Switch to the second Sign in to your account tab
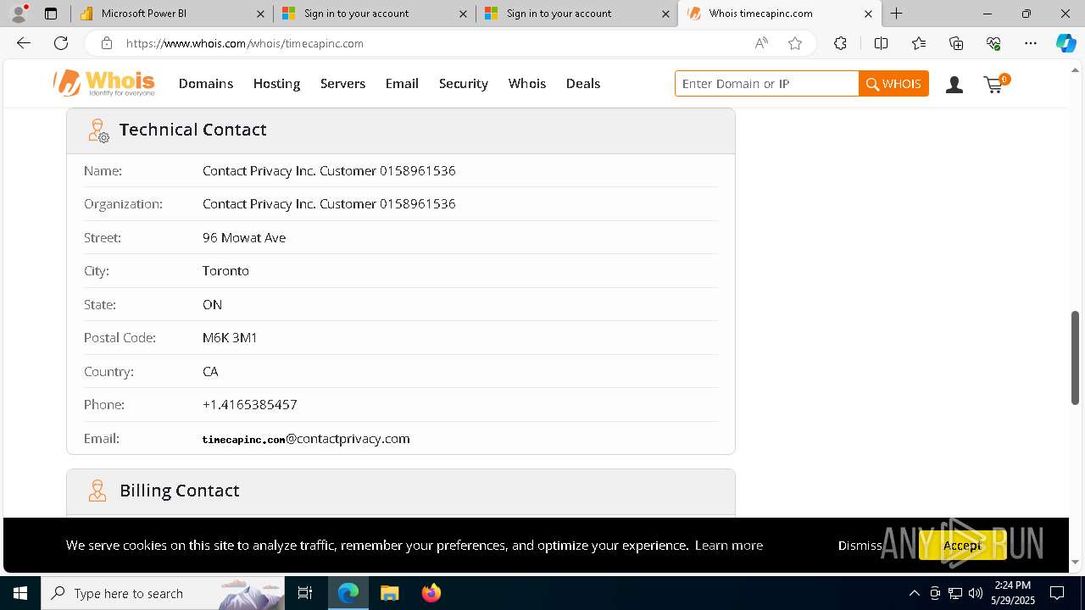The width and height of the screenshot is (1085, 610). 576,14
